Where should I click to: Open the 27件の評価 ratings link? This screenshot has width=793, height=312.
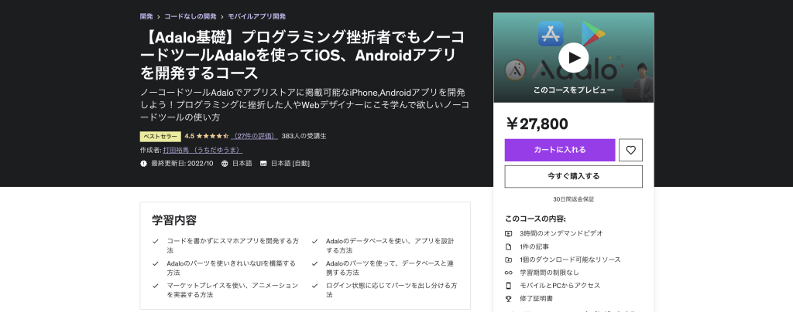254,136
